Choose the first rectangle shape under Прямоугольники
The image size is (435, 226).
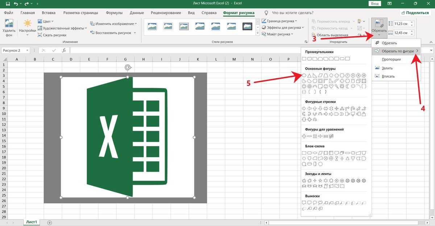coord(304,58)
